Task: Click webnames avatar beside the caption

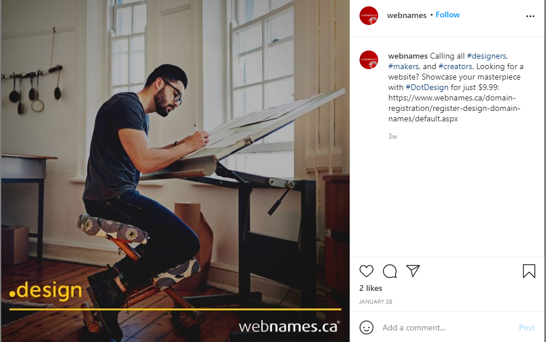Action: click(x=369, y=60)
